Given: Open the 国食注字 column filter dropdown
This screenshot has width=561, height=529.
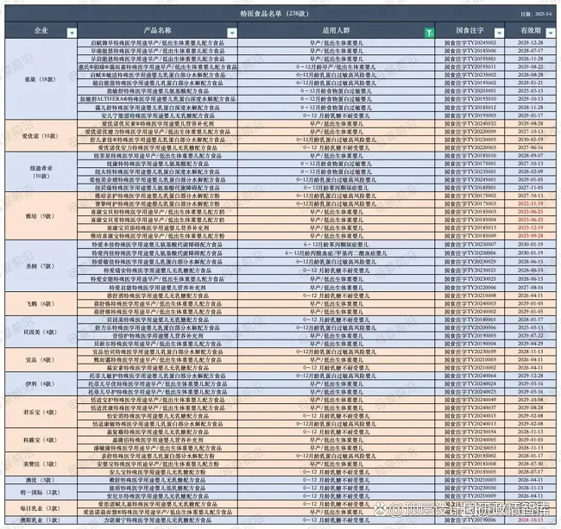Looking at the screenshot, I should [x=499, y=33].
